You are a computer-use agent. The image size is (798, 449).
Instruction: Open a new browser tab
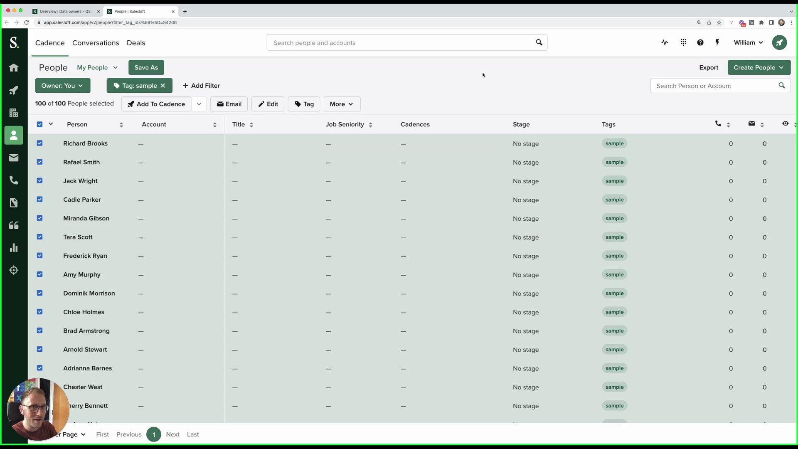click(185, 11)
